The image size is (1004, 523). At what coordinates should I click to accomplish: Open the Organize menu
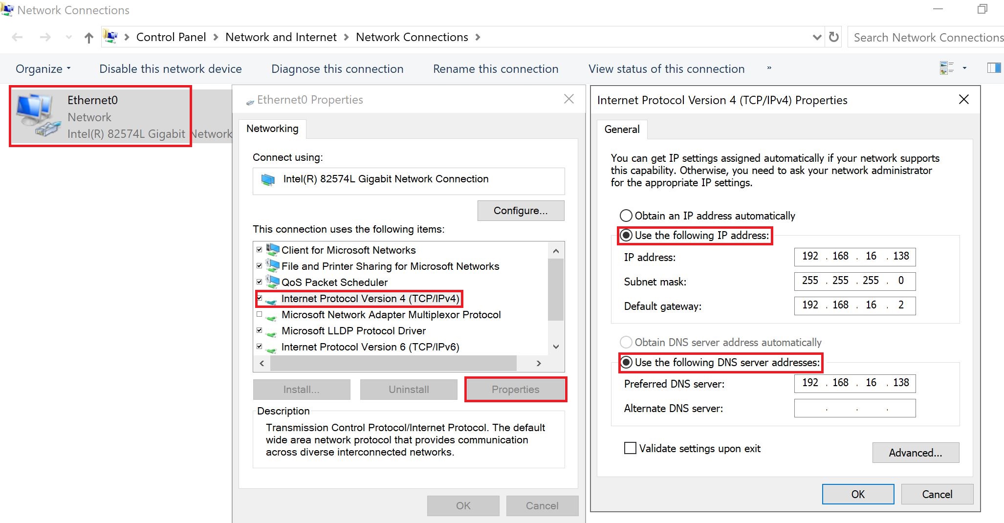point(42,68)
